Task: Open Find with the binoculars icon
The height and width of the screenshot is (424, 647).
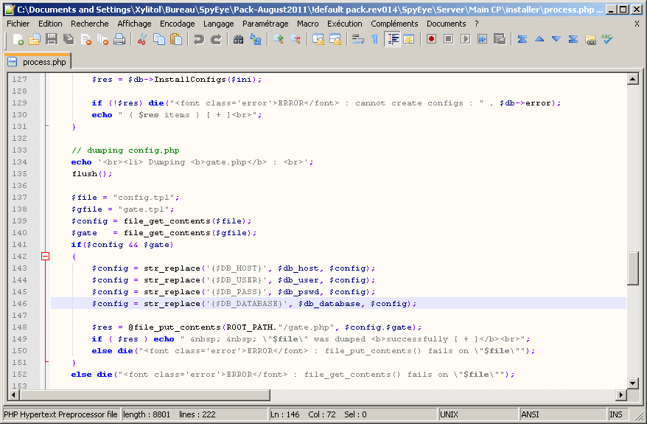Action: coord(238,40)
